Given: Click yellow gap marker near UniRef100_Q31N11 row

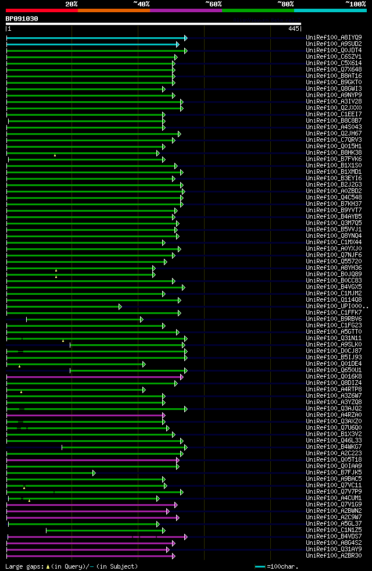Looking at the screenshot, I should coord(63,341).
